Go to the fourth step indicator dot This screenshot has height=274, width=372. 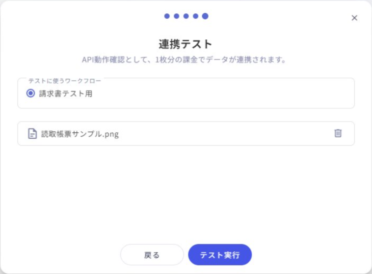195,16
